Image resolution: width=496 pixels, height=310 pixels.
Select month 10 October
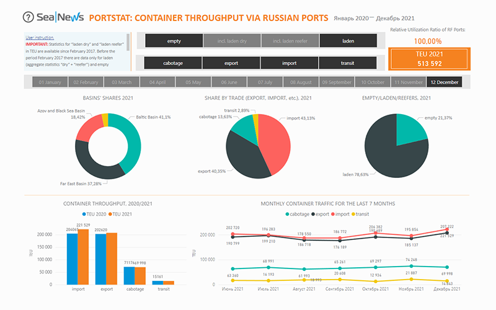click(x=373, y=82)
